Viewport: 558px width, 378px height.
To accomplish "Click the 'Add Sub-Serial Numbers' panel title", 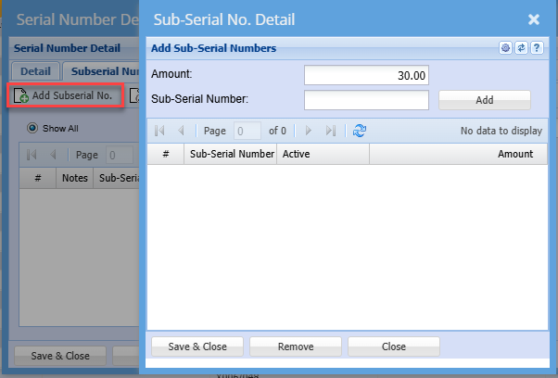I will 213,48.
